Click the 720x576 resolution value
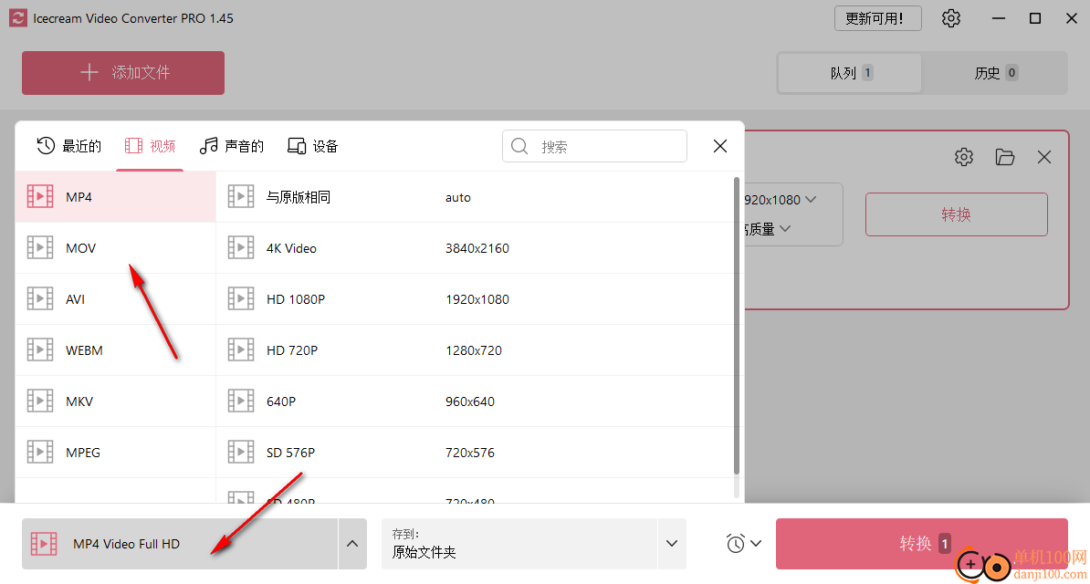The height and width of the screenshot is (584, 1090). tap(470, 453)
